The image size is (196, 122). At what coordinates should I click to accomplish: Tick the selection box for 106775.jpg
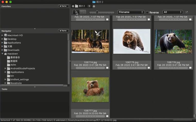[x=149, y=68]
